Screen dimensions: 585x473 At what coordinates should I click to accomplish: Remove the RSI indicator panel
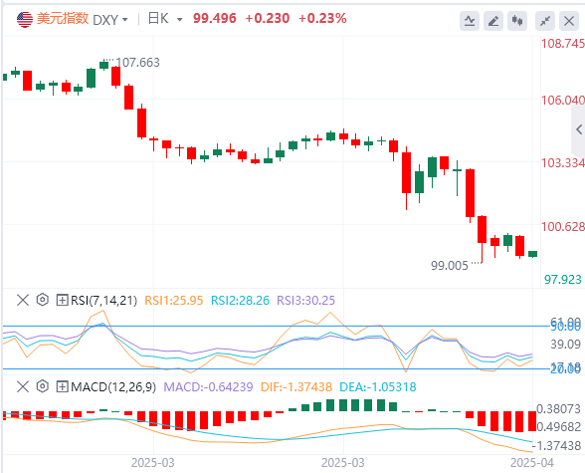[x=23, y=300]
